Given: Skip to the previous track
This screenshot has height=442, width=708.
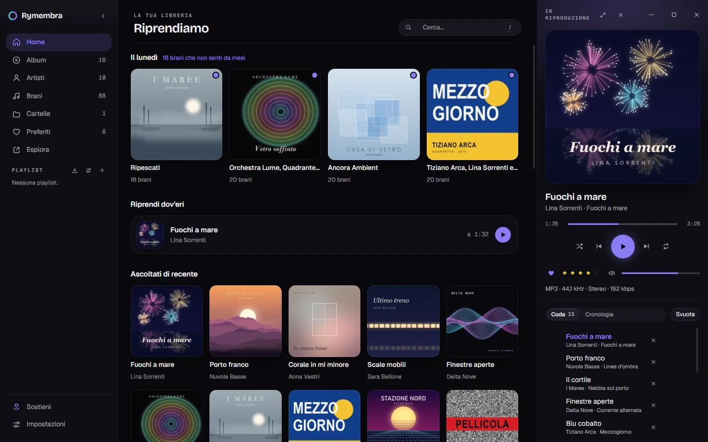Looking at the screenshot, I should point(599,247).
